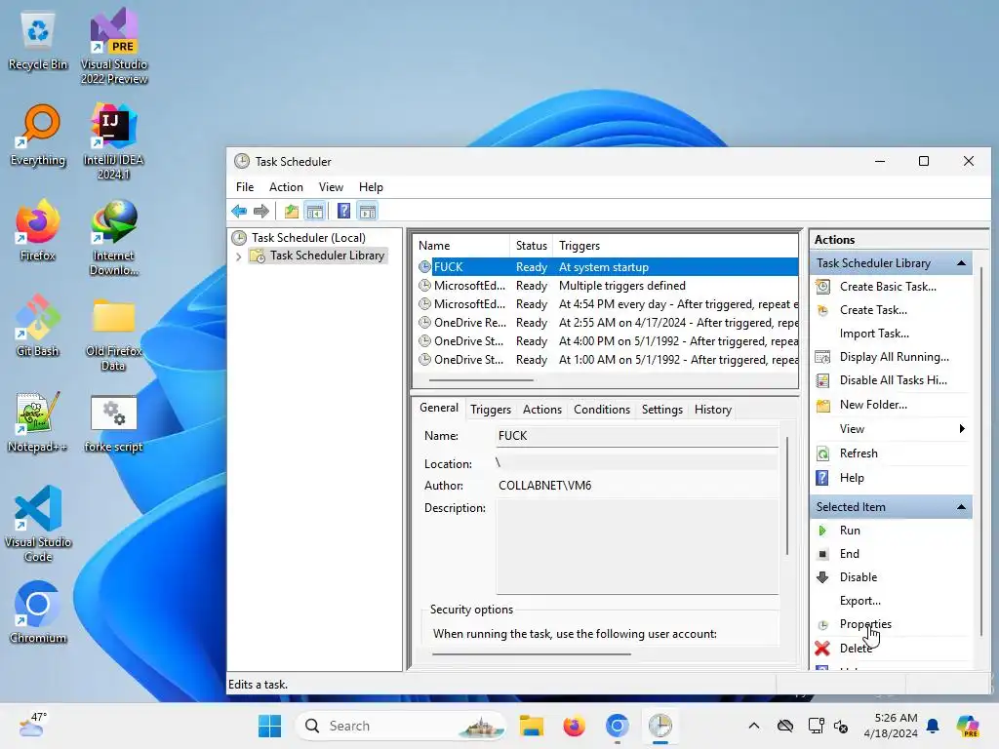Click the Back arrow toolbar icon
The image size is (999, 749).
click(x=239, y=211)
